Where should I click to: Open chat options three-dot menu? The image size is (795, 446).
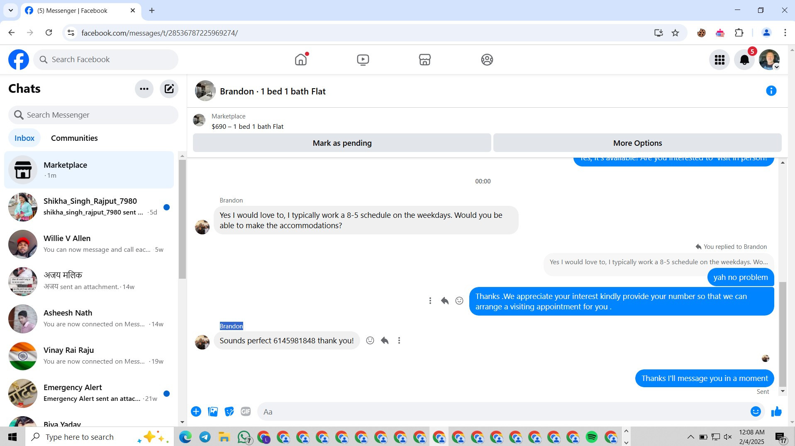pyautogui.click(x=144, y=89)
